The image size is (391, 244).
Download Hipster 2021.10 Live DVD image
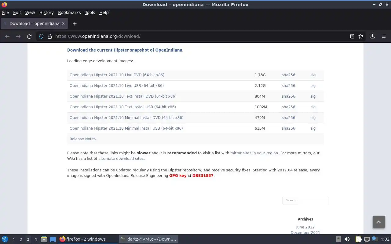[117, 75]
